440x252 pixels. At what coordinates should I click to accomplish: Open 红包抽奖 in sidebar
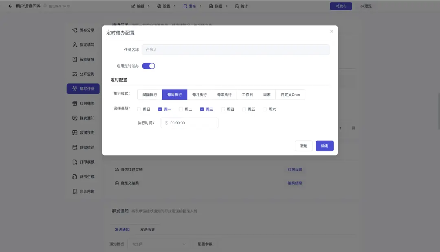tap(83, 103)
